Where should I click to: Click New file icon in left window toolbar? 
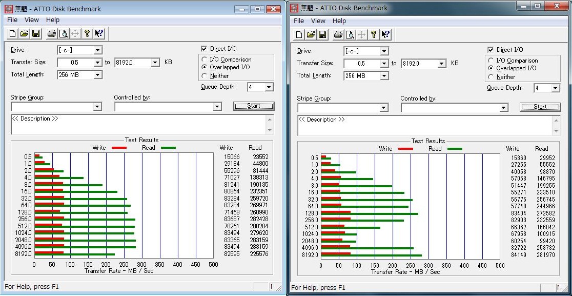coord(13,34)
